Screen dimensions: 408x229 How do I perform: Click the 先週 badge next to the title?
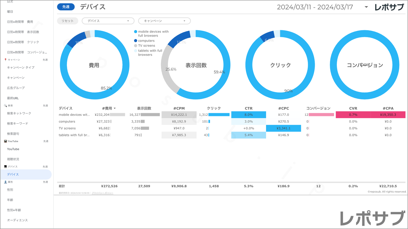tap(66, 7)
